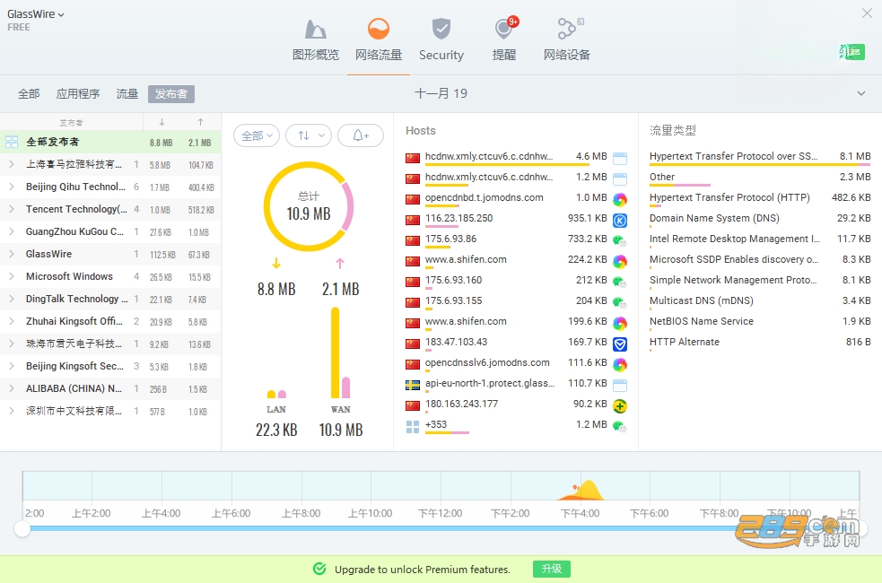This screenshot has height=583, width=882.
Task: Click the app icon for hcdnw.xmly 1.2 MB host
Action: coord(620,179)
